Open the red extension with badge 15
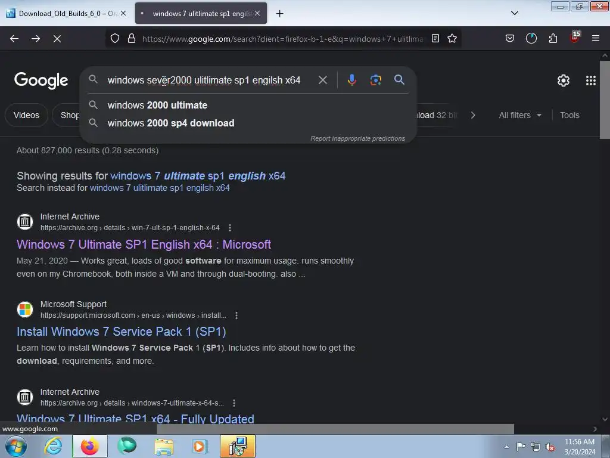This screenshot has height=458, width=610. click(x=575, y=38)
